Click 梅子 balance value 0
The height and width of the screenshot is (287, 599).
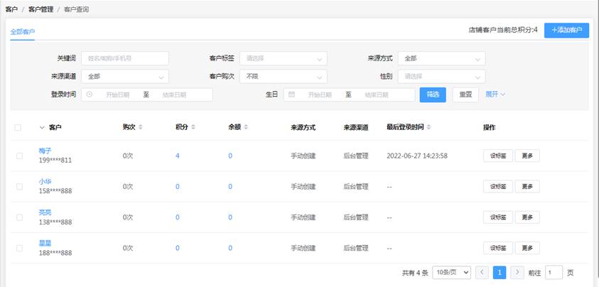(x=230, y=156)
